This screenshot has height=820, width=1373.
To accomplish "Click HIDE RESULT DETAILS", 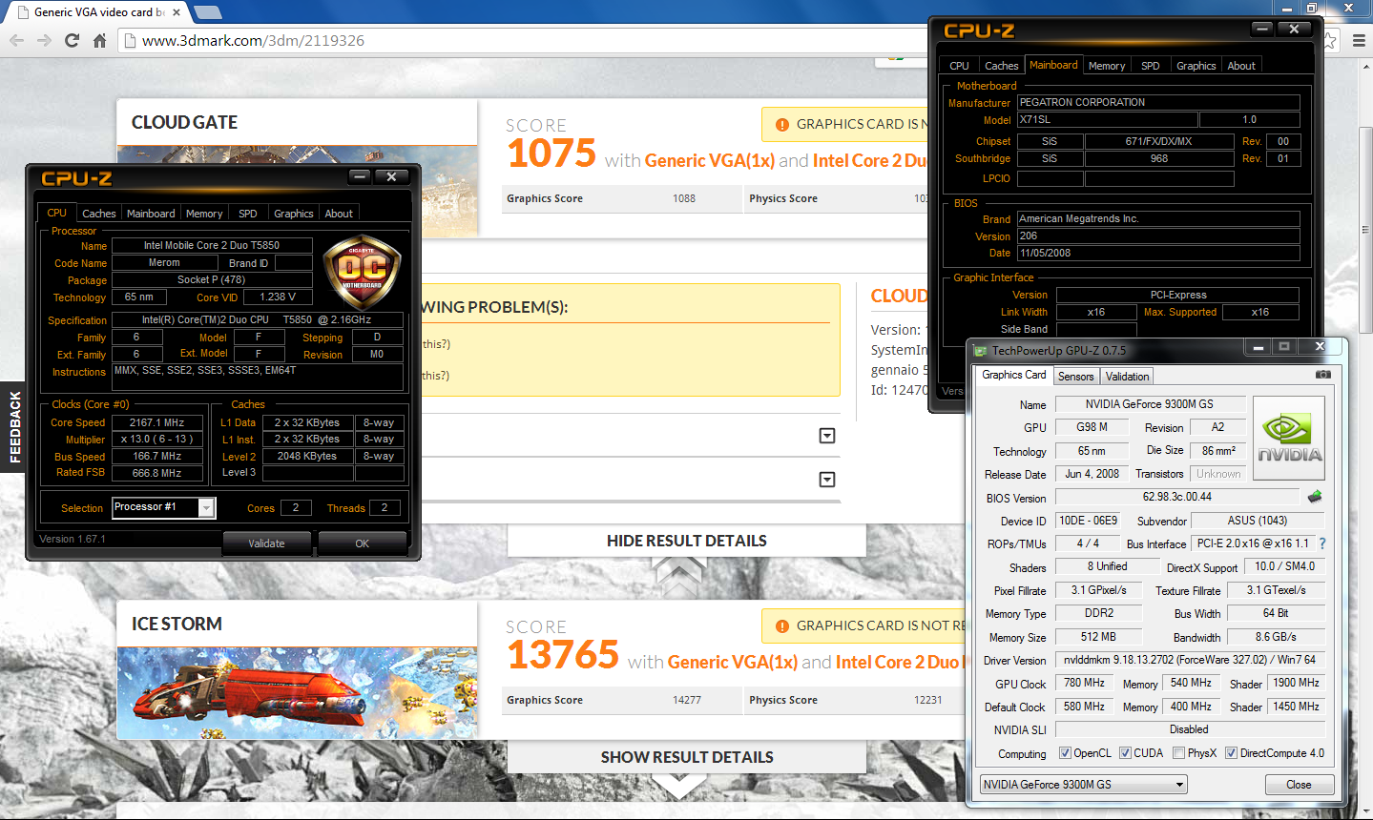I will pos(687,541).
